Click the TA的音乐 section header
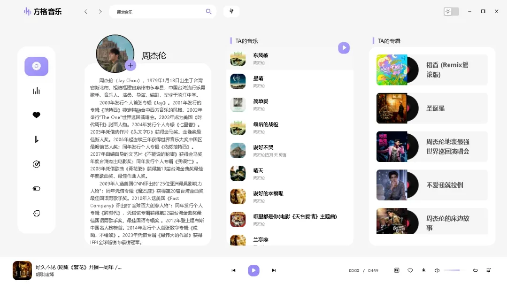This screenshot has width=507, height=284. 246,41
